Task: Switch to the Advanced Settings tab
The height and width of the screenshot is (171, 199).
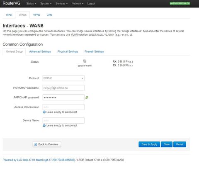Action: pyautogui.click(x=40, y=51)
